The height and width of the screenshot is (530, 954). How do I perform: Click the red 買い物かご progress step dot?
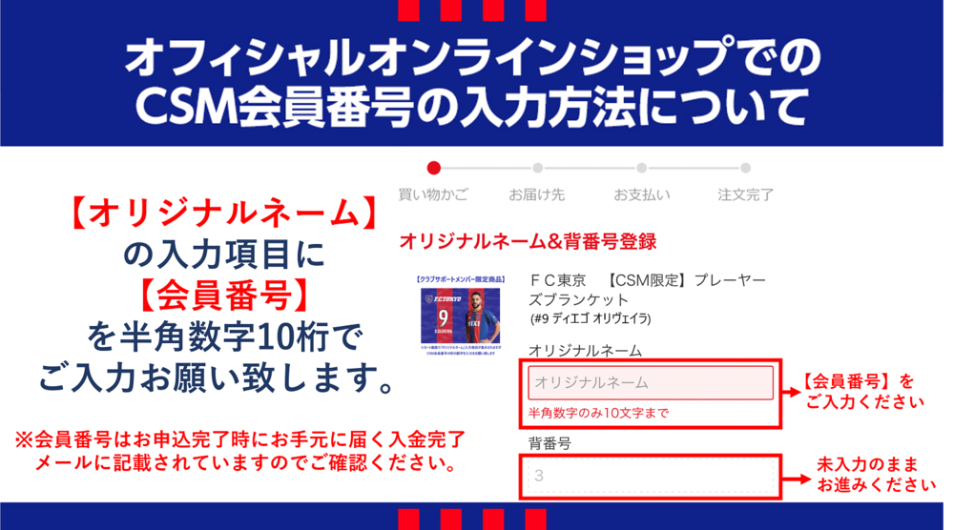[434, 168]
